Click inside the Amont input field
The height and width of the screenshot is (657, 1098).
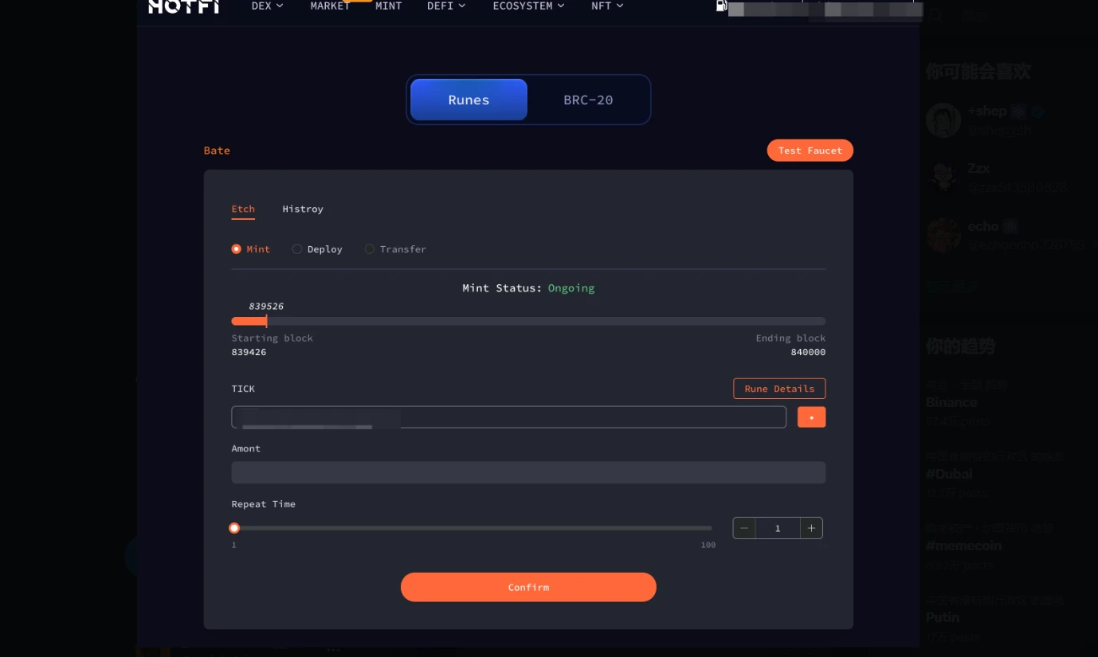coord(528,472)
